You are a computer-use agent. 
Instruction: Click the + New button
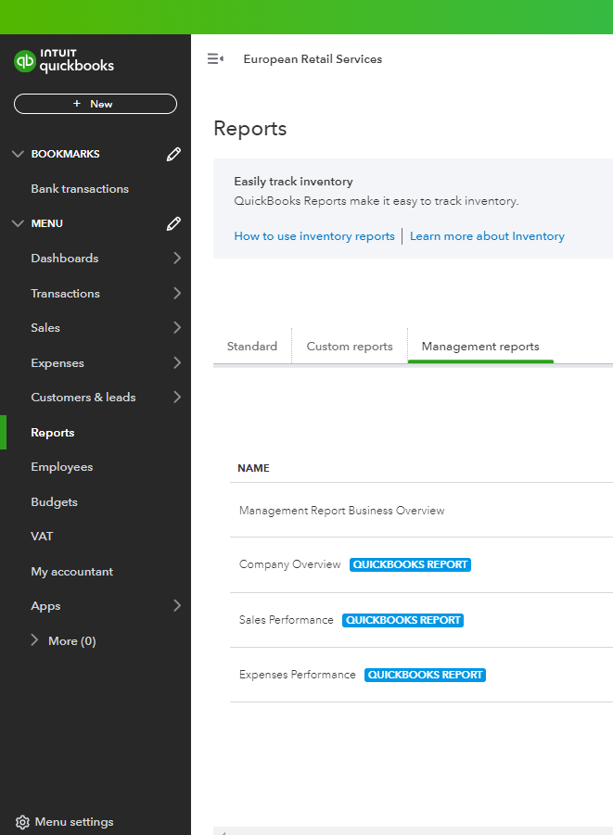pos(95,104)
